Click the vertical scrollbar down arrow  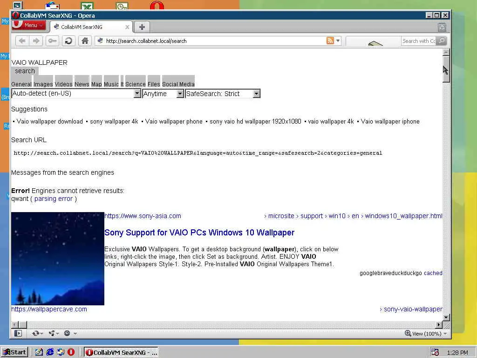point(446,317)
